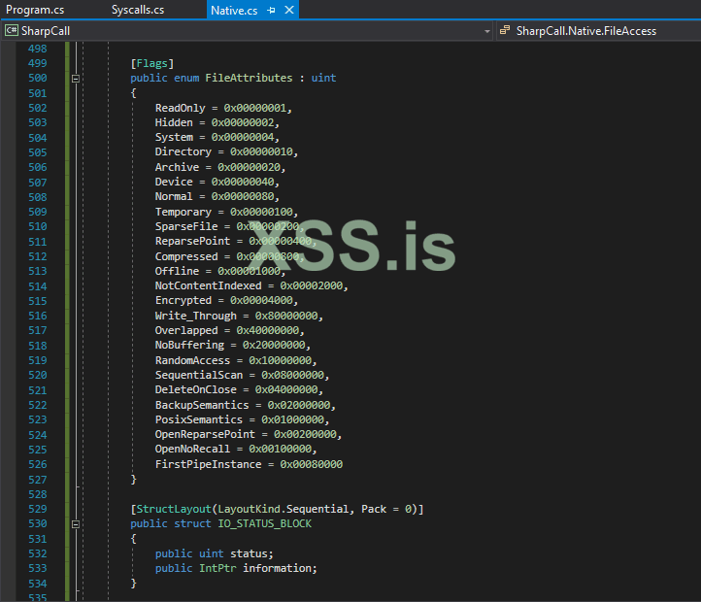Switch to the Program.cs tab
This screenshot has width=701, height=602.
[x=35, y=10]
